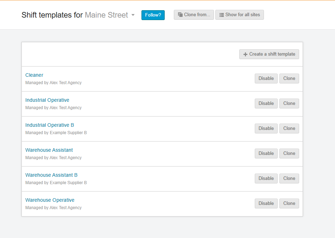
Task: Clone the Warehouse Operative template
Action: coord(289,203)
